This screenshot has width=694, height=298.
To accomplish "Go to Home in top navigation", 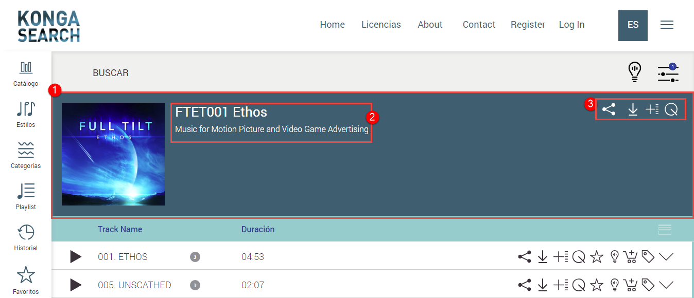I will point(333,25).
